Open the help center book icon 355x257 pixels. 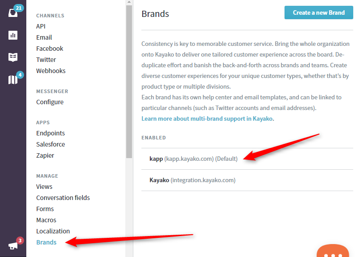point(13,57)
